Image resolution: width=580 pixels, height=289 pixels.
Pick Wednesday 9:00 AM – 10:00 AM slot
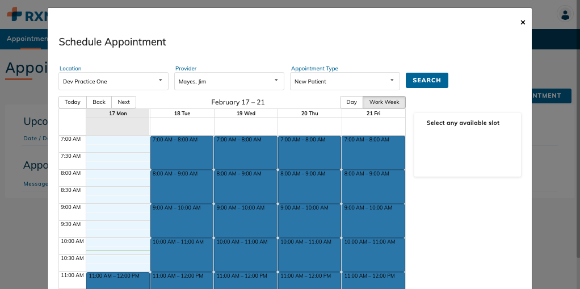246,221
